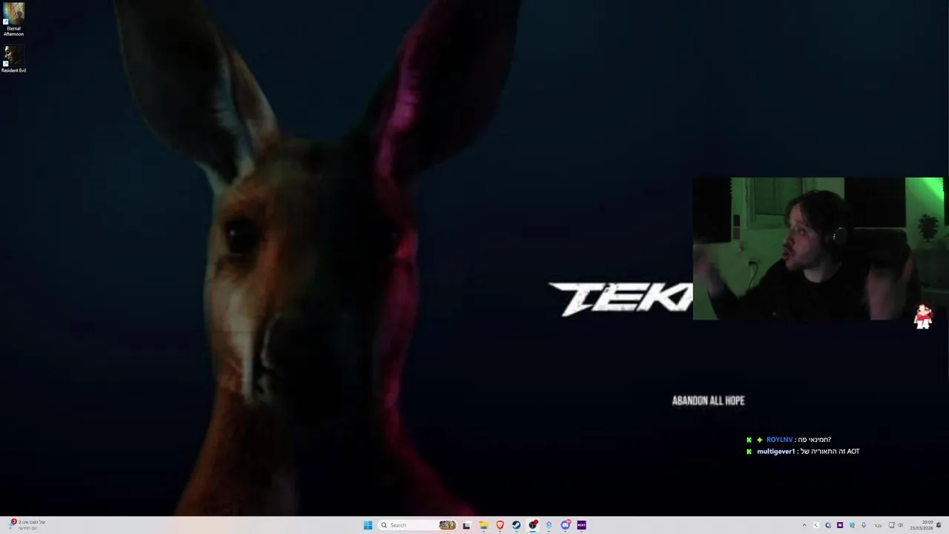Screen dimensions: 949x534
Task: Click ROYLNV's chat message
Action: coord(789,440)
